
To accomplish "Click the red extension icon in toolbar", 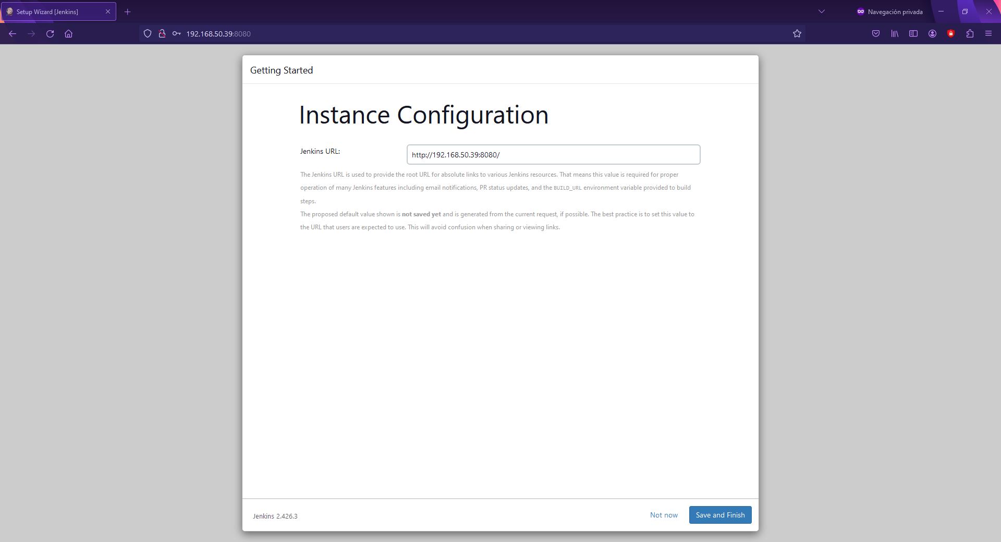I will coord(951,34).
